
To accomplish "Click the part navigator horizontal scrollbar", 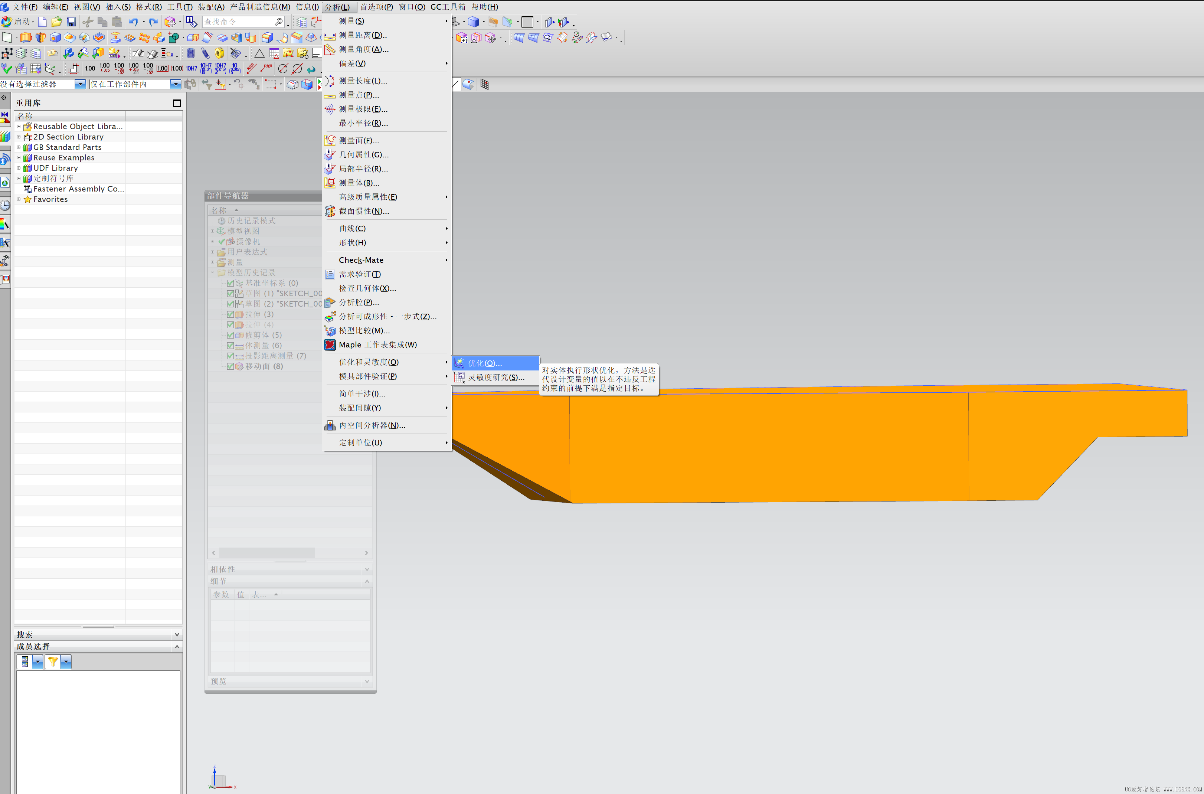I will (291, 553).
